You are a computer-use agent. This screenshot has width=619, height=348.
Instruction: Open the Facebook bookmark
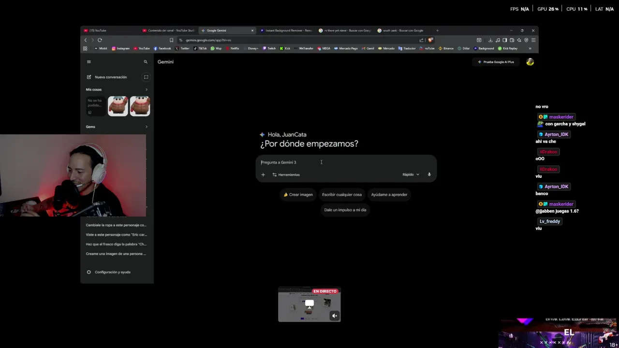pos(162,48)
